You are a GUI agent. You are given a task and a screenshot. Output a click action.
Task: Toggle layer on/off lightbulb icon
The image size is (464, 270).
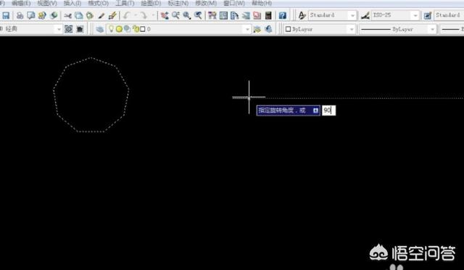point(111,29)
